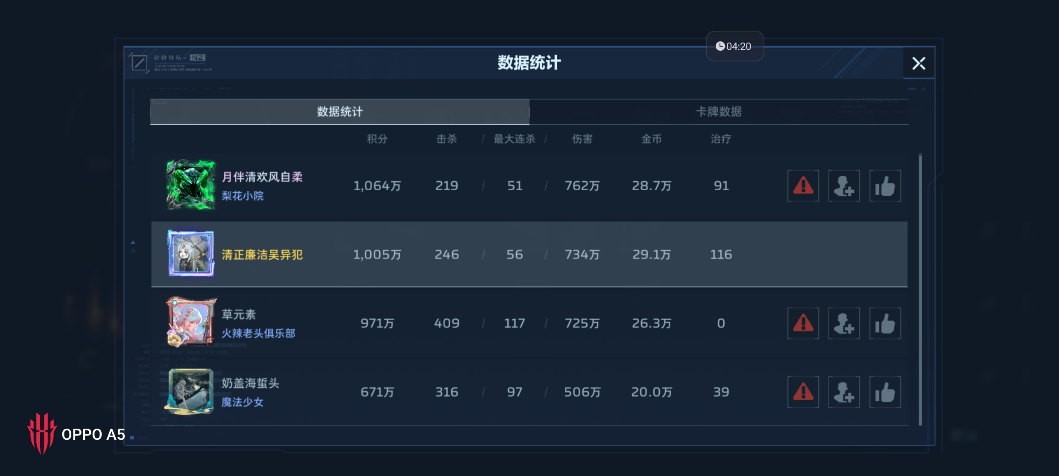Open avatar of 月伴清欢风自柔

click(x=190, y=185)
